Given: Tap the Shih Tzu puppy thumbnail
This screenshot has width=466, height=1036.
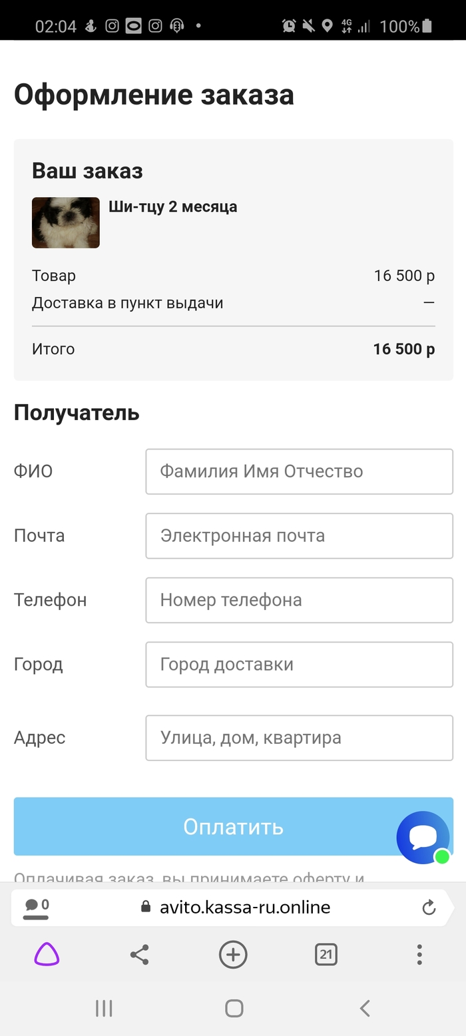Looking at the screenshot, I should pyautogui.click(x=66, y=222).
